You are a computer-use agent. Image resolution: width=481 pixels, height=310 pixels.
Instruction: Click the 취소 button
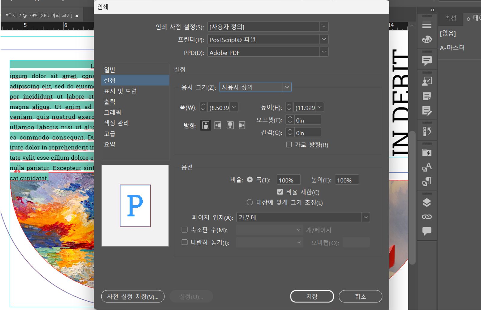tap(360, 296)
